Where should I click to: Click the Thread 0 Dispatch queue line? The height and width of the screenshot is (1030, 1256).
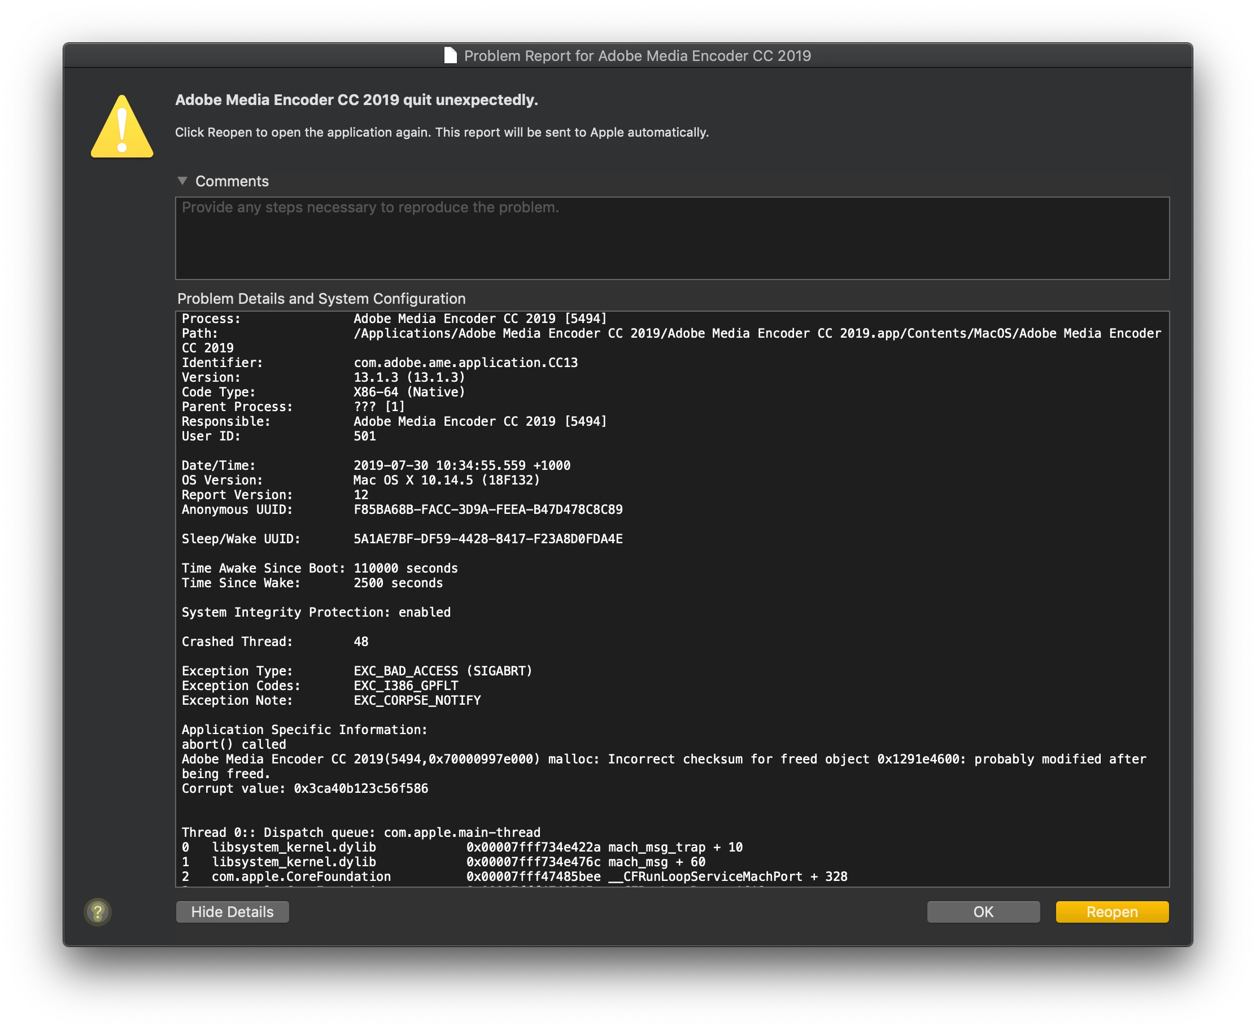(x=361, y=832)
